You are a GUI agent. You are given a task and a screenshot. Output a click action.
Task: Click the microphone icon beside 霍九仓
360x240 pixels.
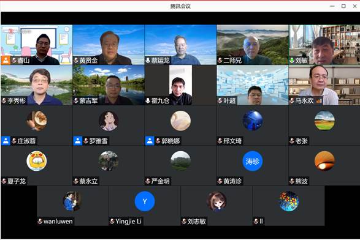[148, 100]
